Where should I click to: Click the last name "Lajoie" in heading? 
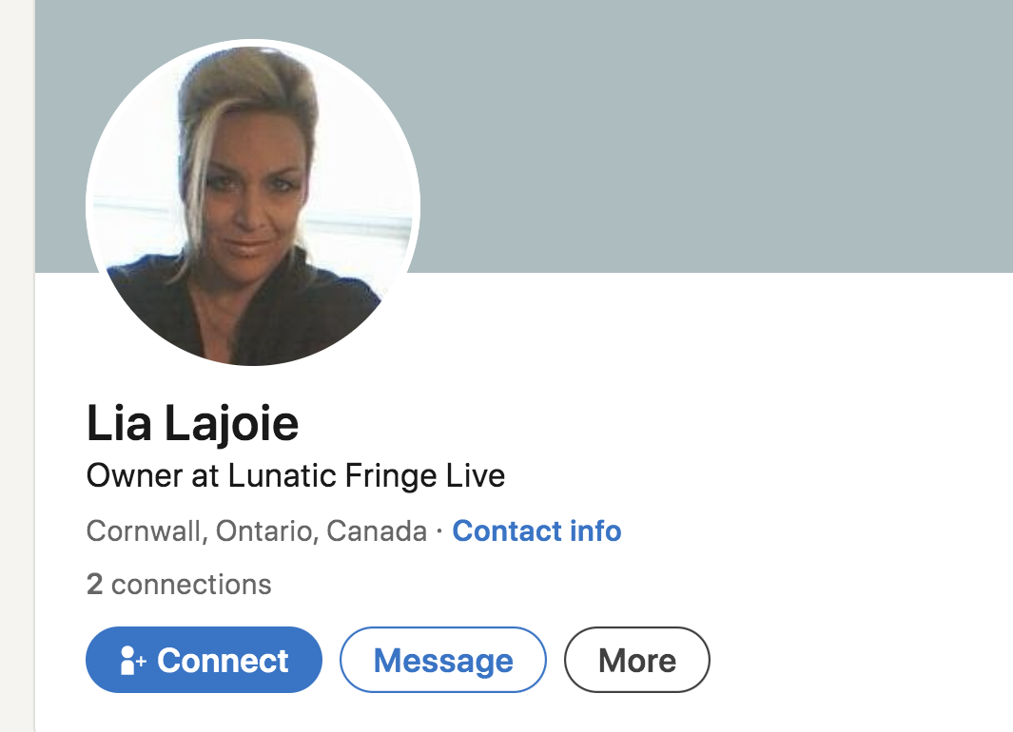coord(232,424)
